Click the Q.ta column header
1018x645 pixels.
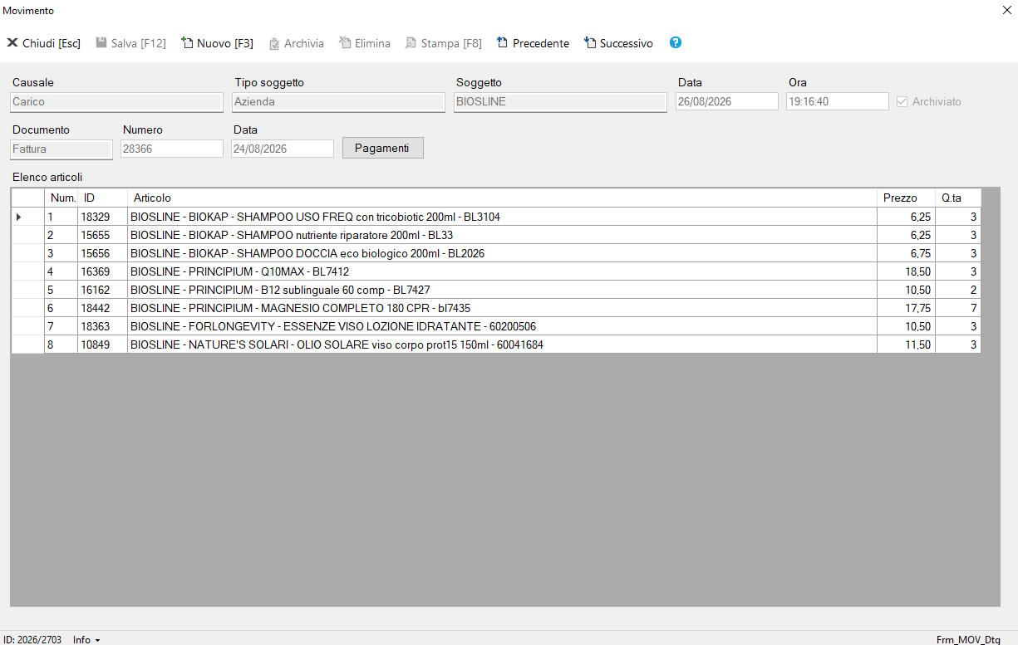(958, 198)
